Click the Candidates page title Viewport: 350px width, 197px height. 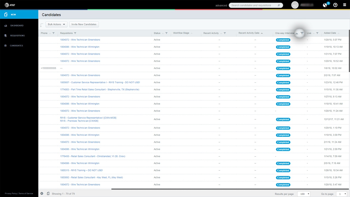tap(51, 15)
